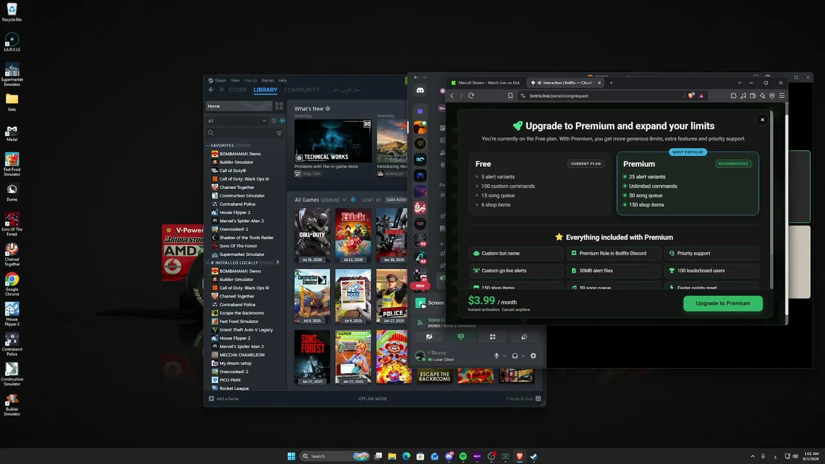Open Brave Rewards triangle icon
This screenshot has height=464, width=825.
click(x=702, y=95)
